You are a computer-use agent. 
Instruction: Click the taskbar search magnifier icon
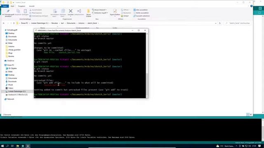tap(7, 146)
